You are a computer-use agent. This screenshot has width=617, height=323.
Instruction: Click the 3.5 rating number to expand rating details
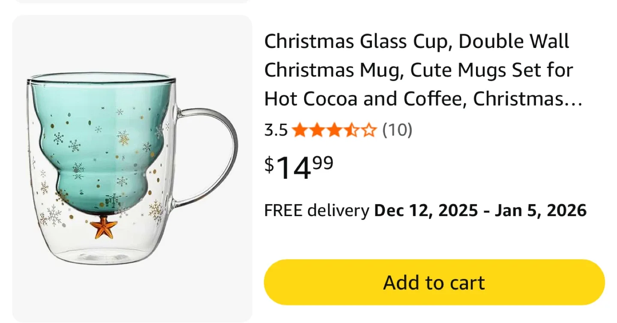coord(276,130)
